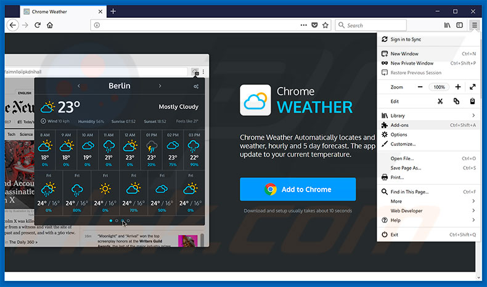Click the browser Back arrow button

click(12, 25)
